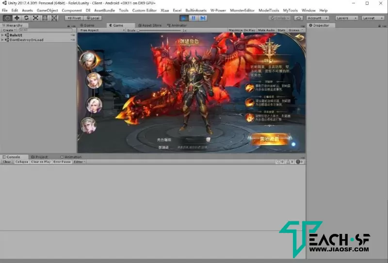The height and width of the screenshot is (263, 388).
Task: Toggle info messages filter in Console
Action: 280,162
